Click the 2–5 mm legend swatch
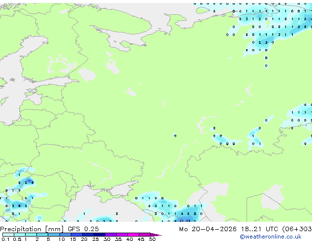The height and width of the screenshot is (241, 312). coord(42,235)
